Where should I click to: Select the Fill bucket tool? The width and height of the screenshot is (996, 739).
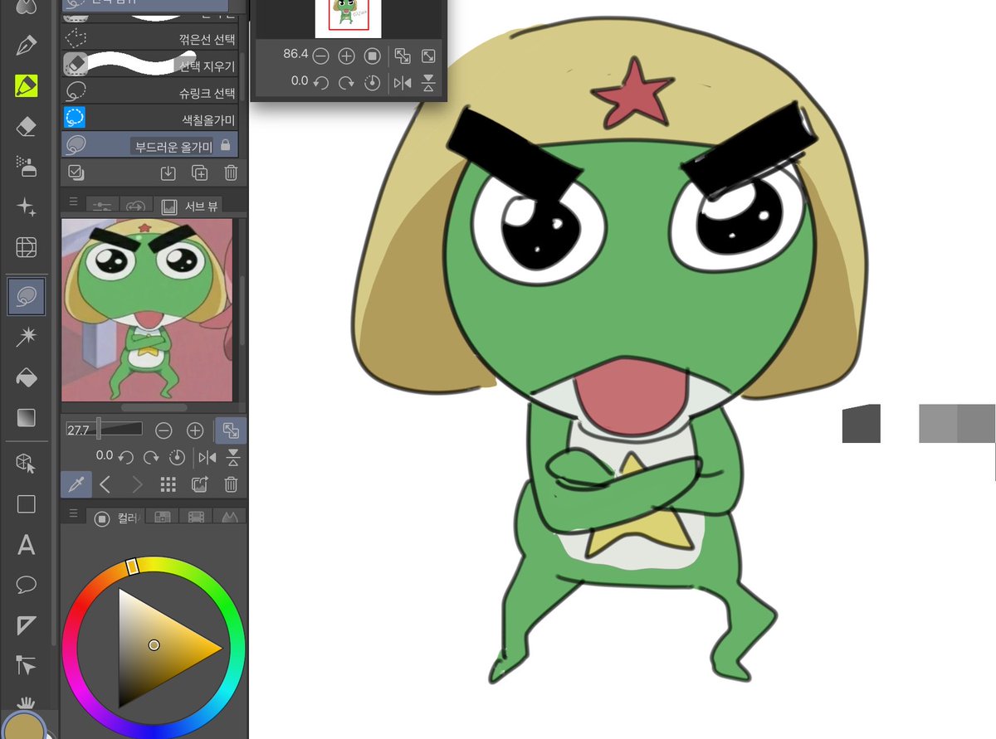click(27, 377)
